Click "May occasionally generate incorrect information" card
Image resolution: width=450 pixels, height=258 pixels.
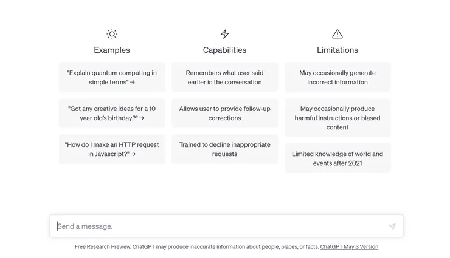point(337,77)
